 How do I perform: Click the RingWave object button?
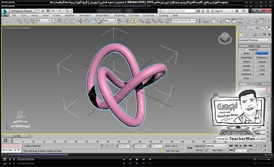coord(246,74)
